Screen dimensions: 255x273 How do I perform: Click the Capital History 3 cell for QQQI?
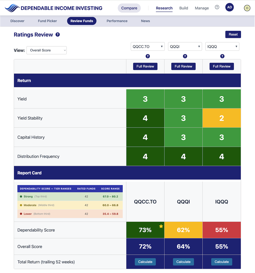(x=183, y=137)
